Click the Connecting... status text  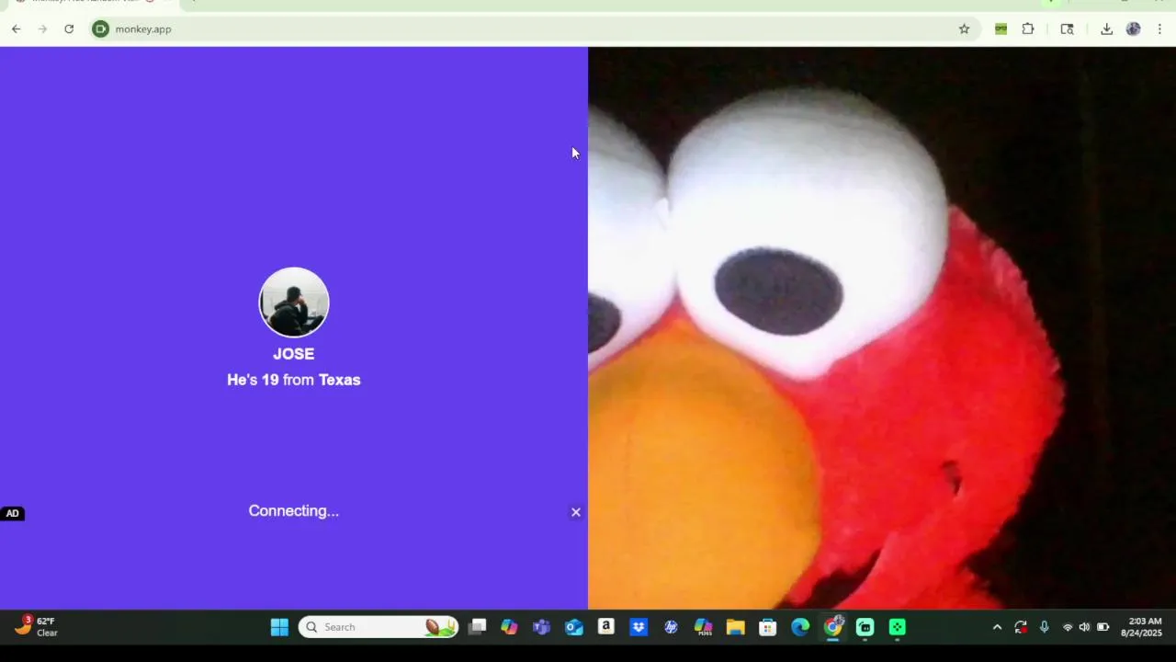294,511
